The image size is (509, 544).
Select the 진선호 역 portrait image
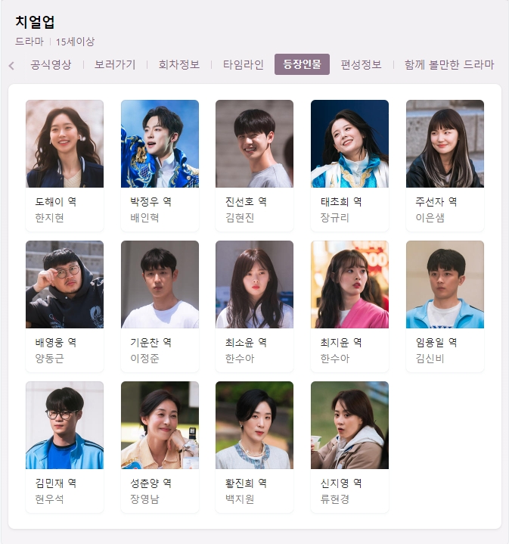(x=254, y=144)
